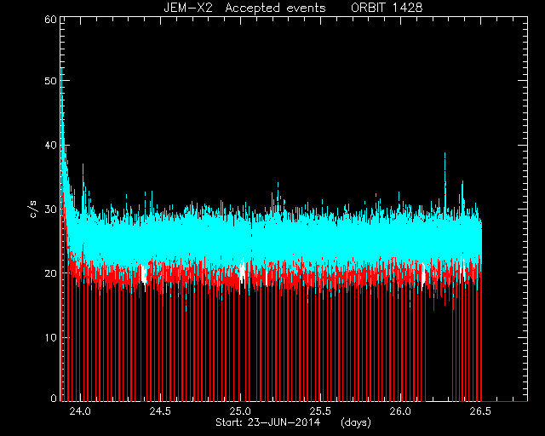This screenshot has width=545, height=436.
Task: Click the tallest cyan spike after 26.0
Action: click(445, 181)
